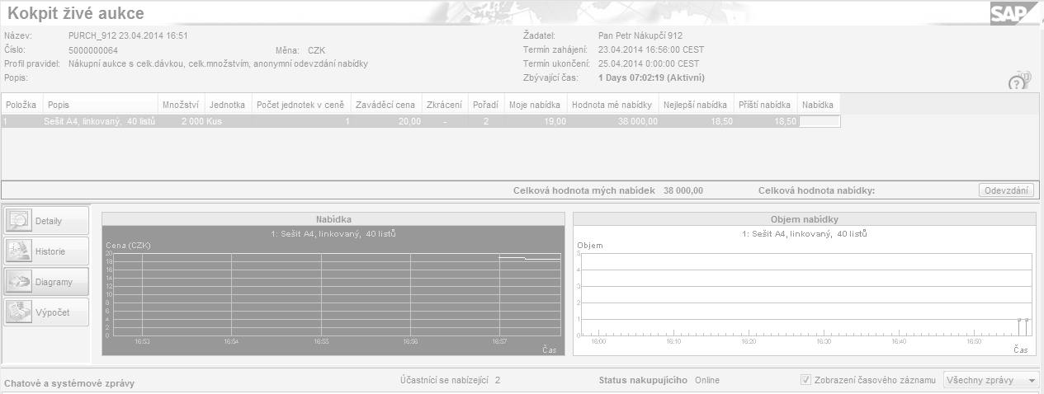Click the Chatové a systémové zprávy heading

[69, 384]
